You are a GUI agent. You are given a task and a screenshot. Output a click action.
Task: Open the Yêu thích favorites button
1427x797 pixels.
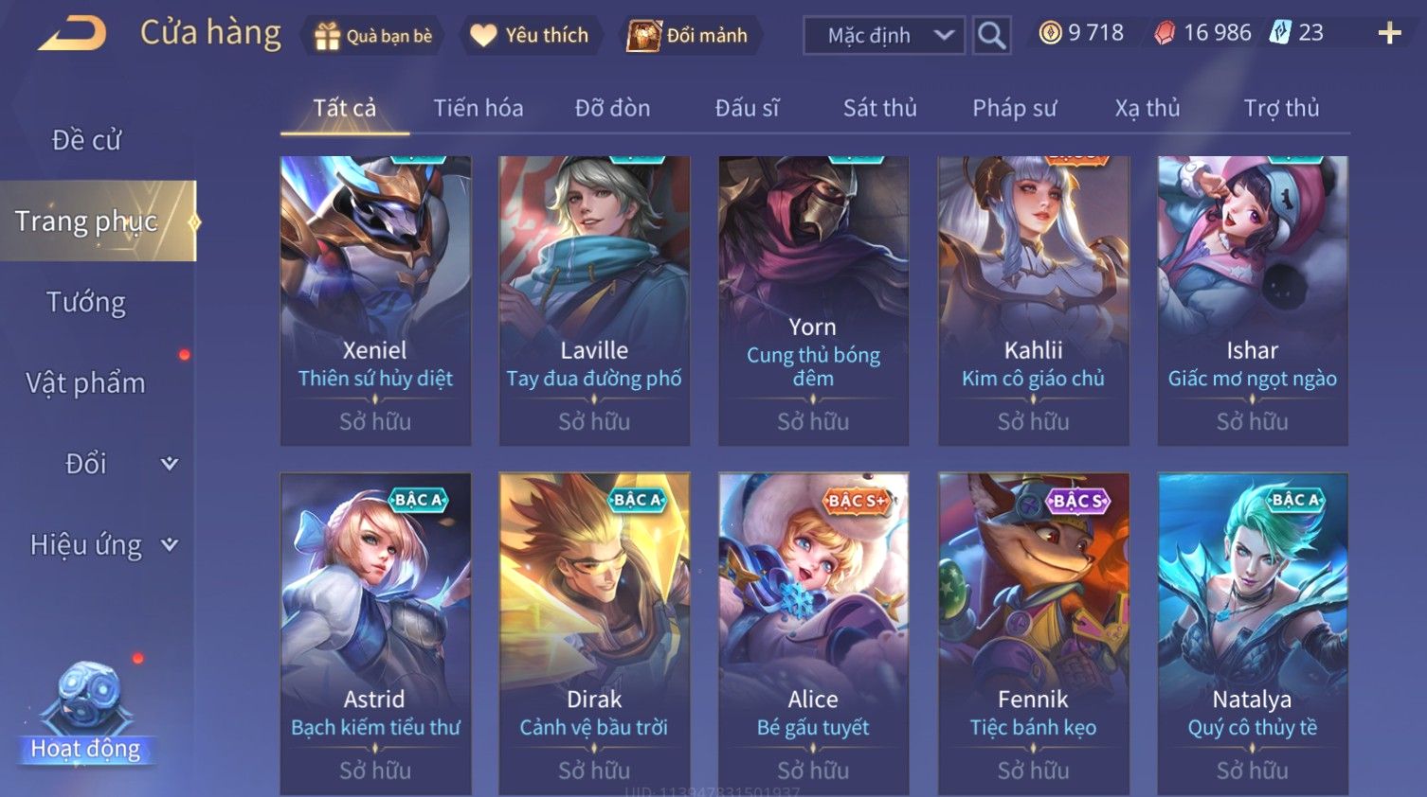pyautogui.click(x=531, y=36)
